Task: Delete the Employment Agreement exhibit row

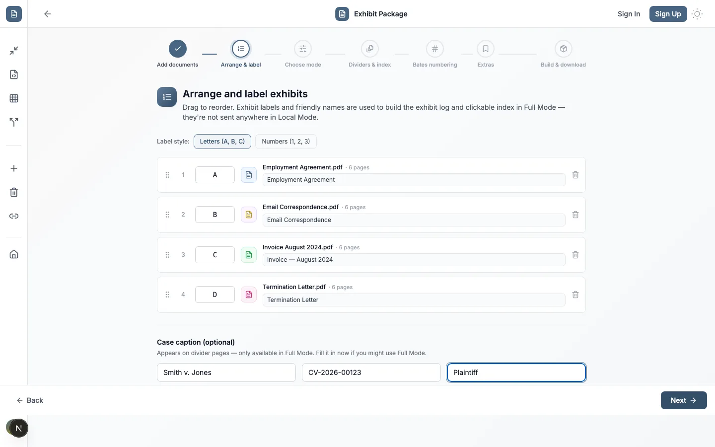Action: pyautogui.click(x=575, y=175)
